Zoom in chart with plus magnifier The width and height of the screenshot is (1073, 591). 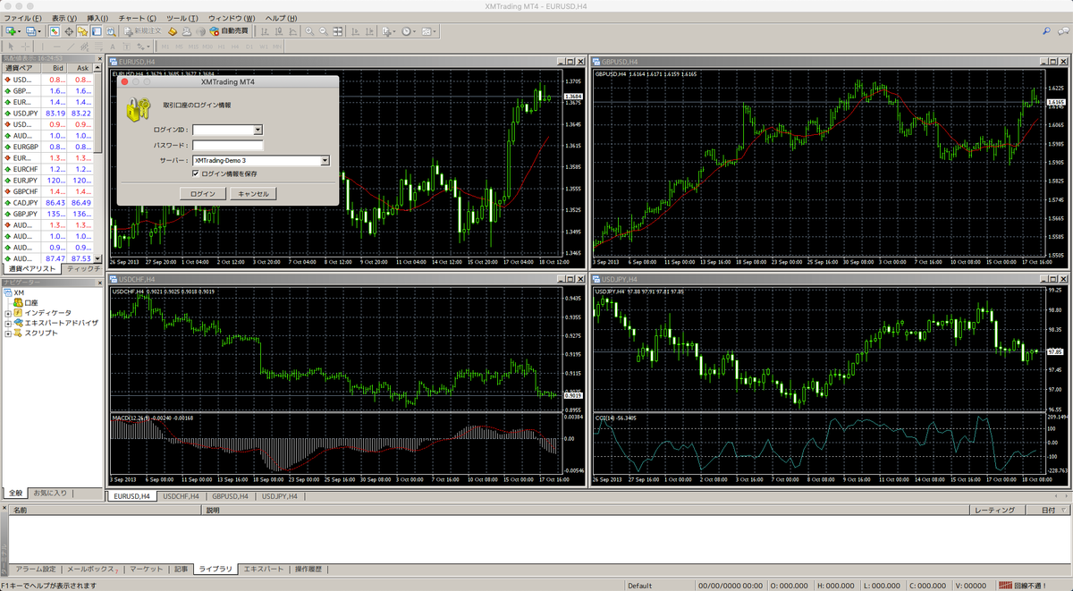click(x=308, y=31)
